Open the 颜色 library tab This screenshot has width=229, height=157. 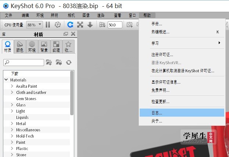[x=20, y=47]
